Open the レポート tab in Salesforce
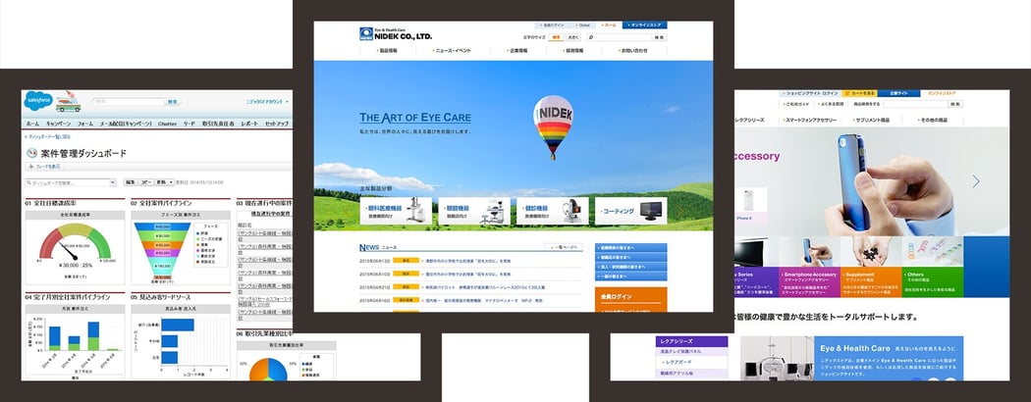The image size is (1031, 402). click(x=249, y=124)
